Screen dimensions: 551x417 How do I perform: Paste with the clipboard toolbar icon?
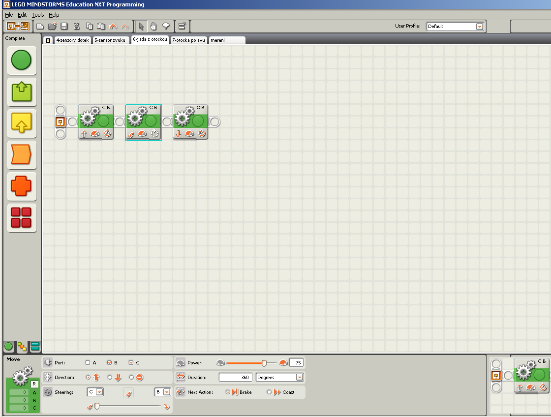(101, 27)
